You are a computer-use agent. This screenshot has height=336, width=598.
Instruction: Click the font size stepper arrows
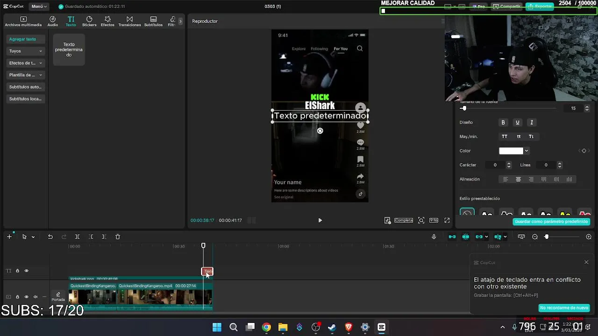pyautogui.click(x=587, y=108)
